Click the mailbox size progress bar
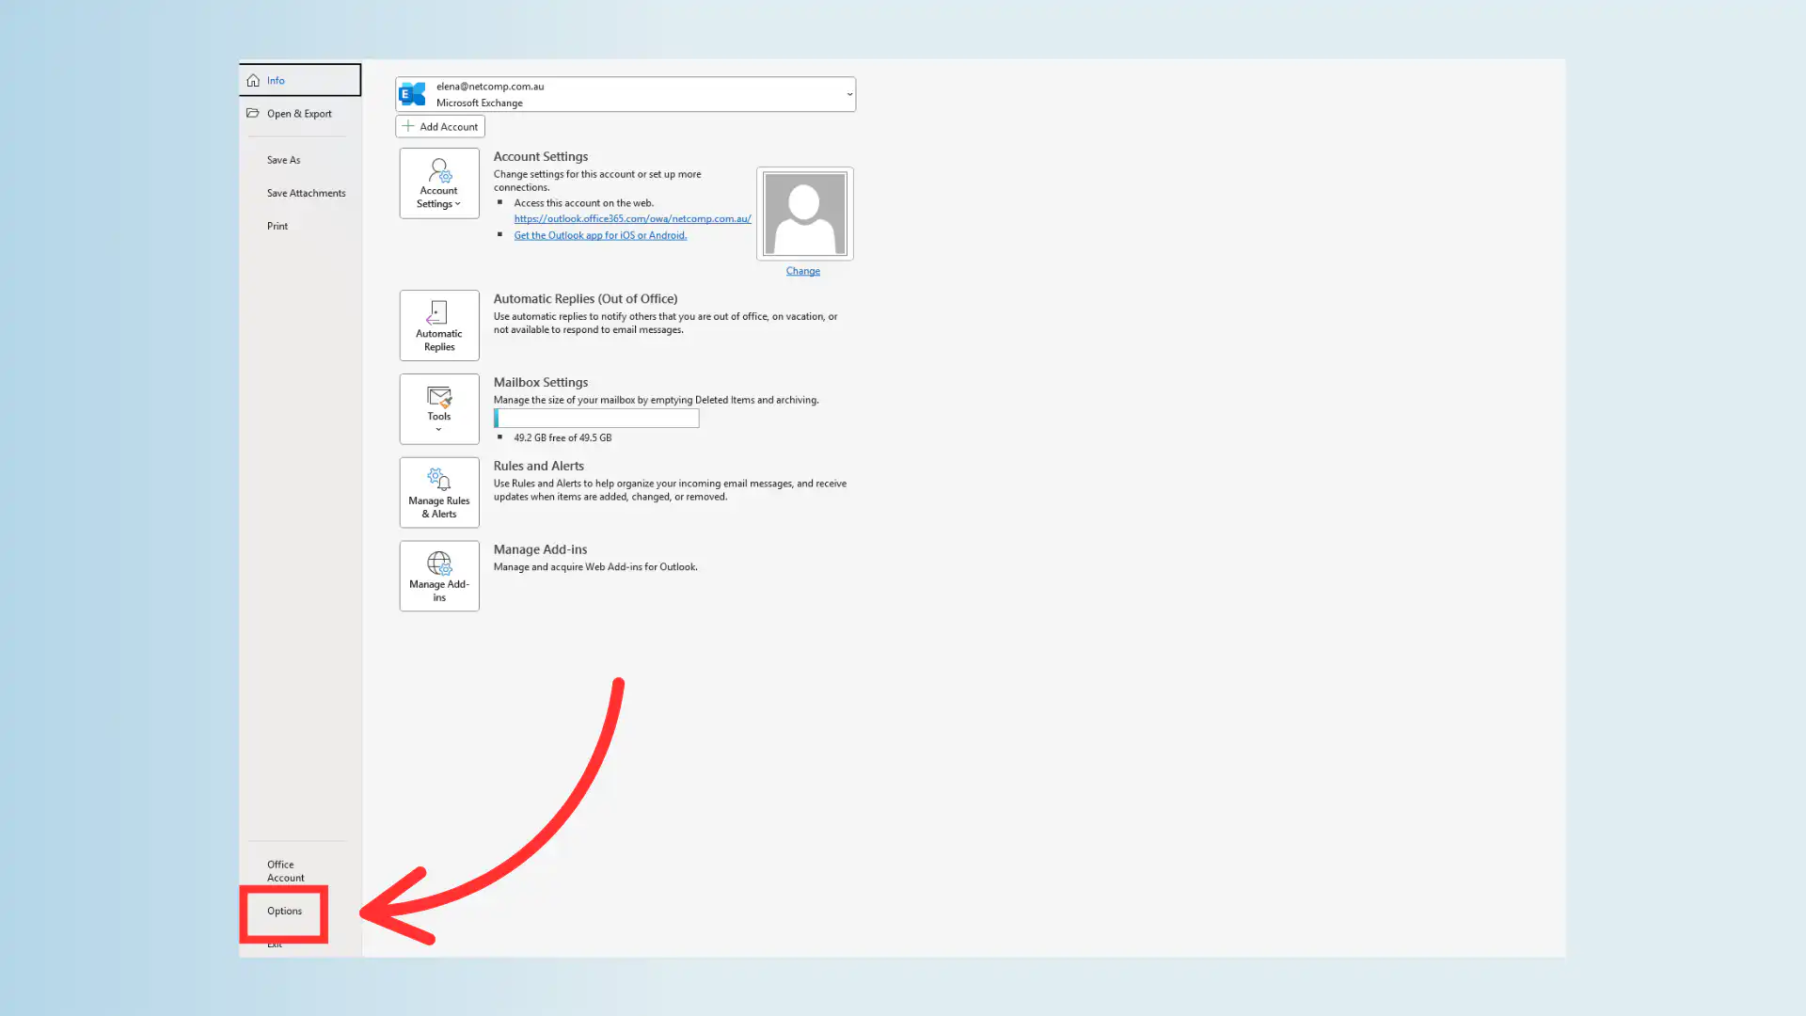Image resolution: width=1806 pixels, height=1016 pixels. point(594,418)
